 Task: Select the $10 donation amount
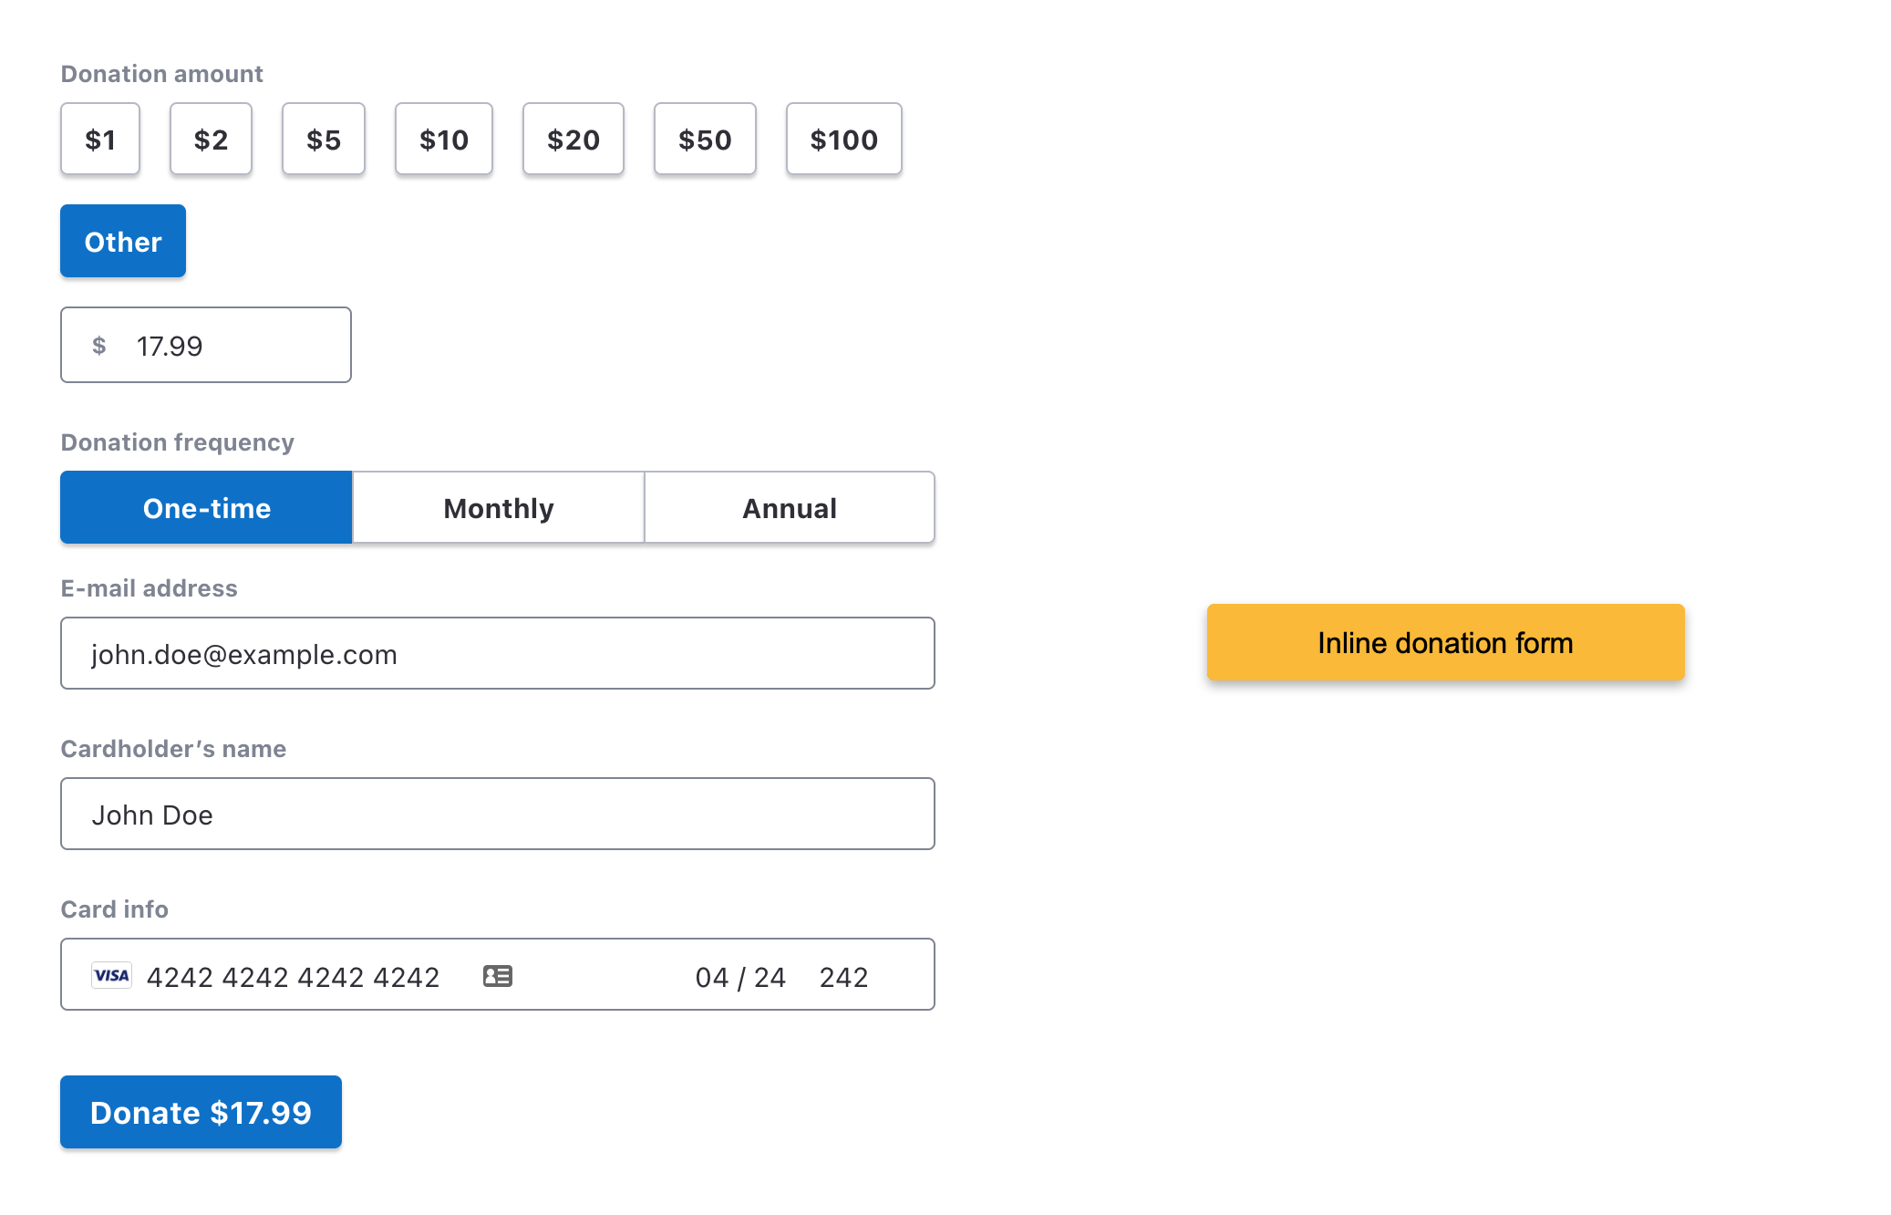pos(444,140)
